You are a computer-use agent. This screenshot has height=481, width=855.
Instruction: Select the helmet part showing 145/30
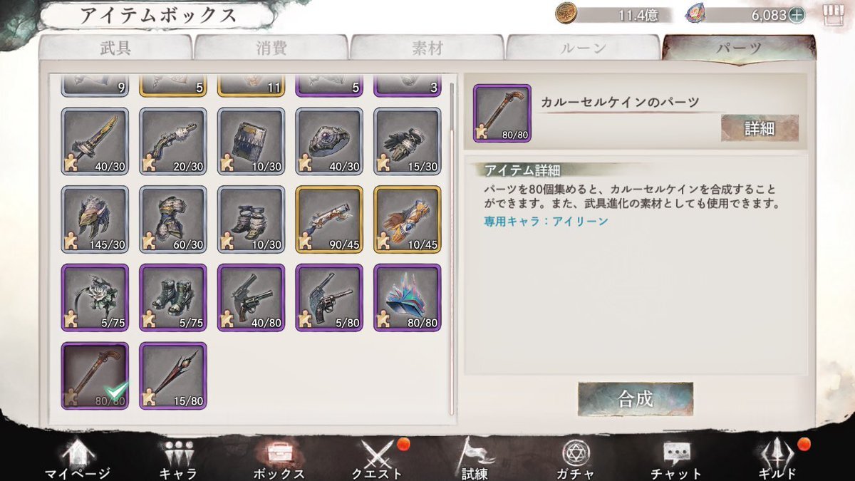(95, 219)
